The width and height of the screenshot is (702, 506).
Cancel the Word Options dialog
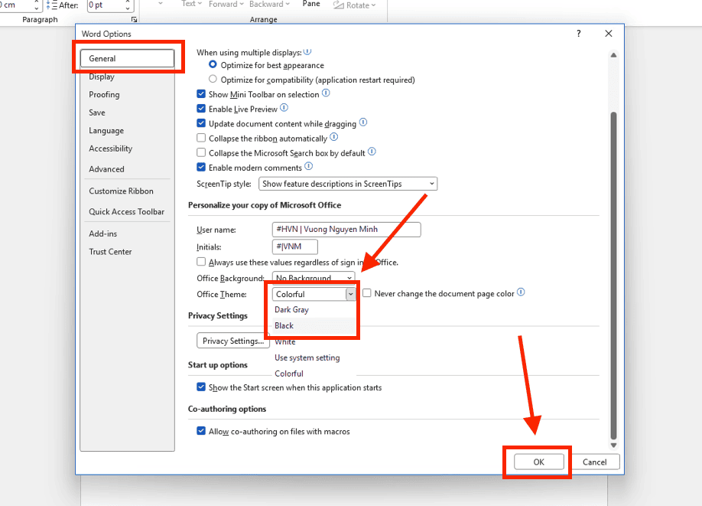[x=594, y=462]
